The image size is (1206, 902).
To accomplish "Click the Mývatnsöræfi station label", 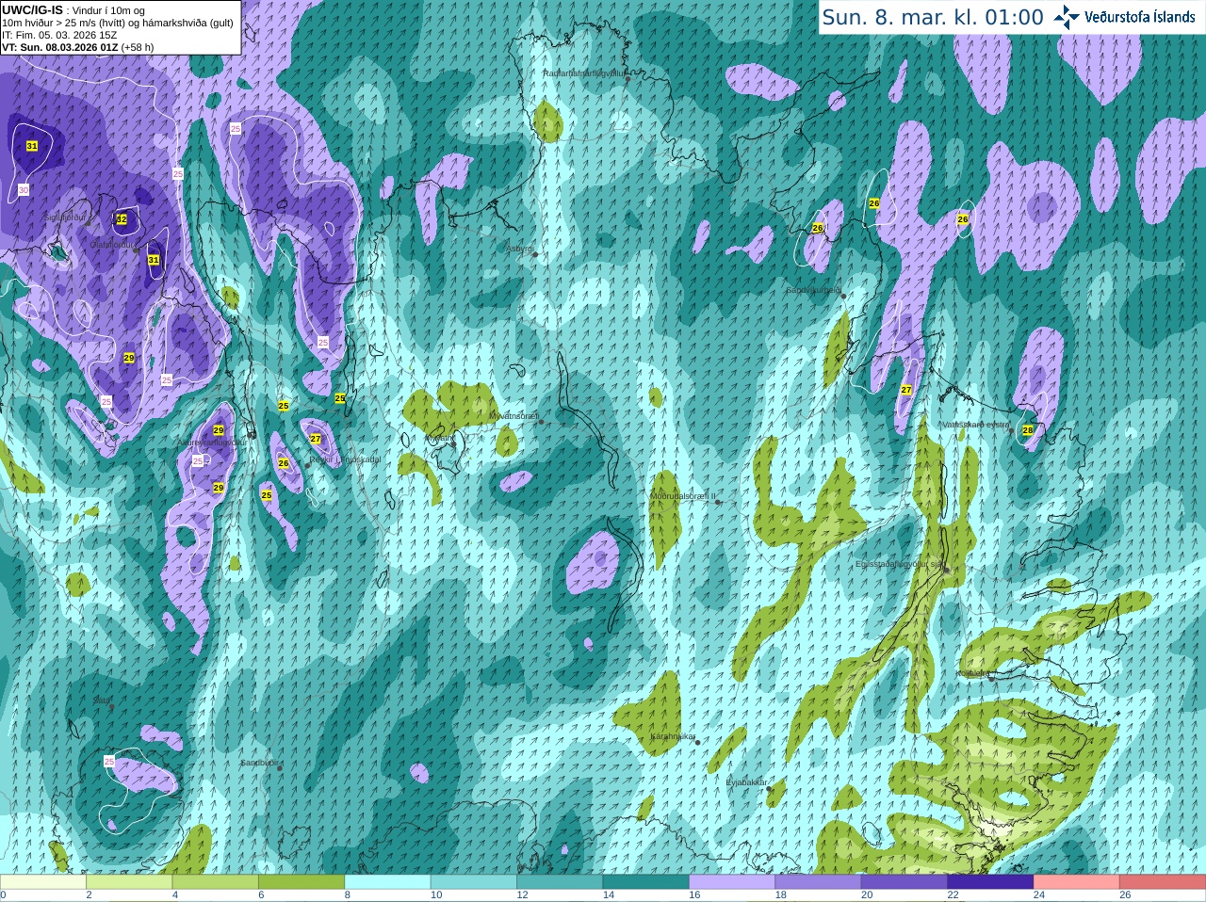I will pyautogui.click(x=513, y=415).
